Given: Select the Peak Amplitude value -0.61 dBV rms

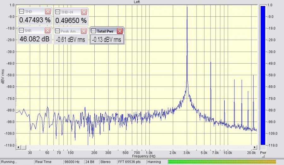Looking at the screenshot, I should [x=70, y=39].
